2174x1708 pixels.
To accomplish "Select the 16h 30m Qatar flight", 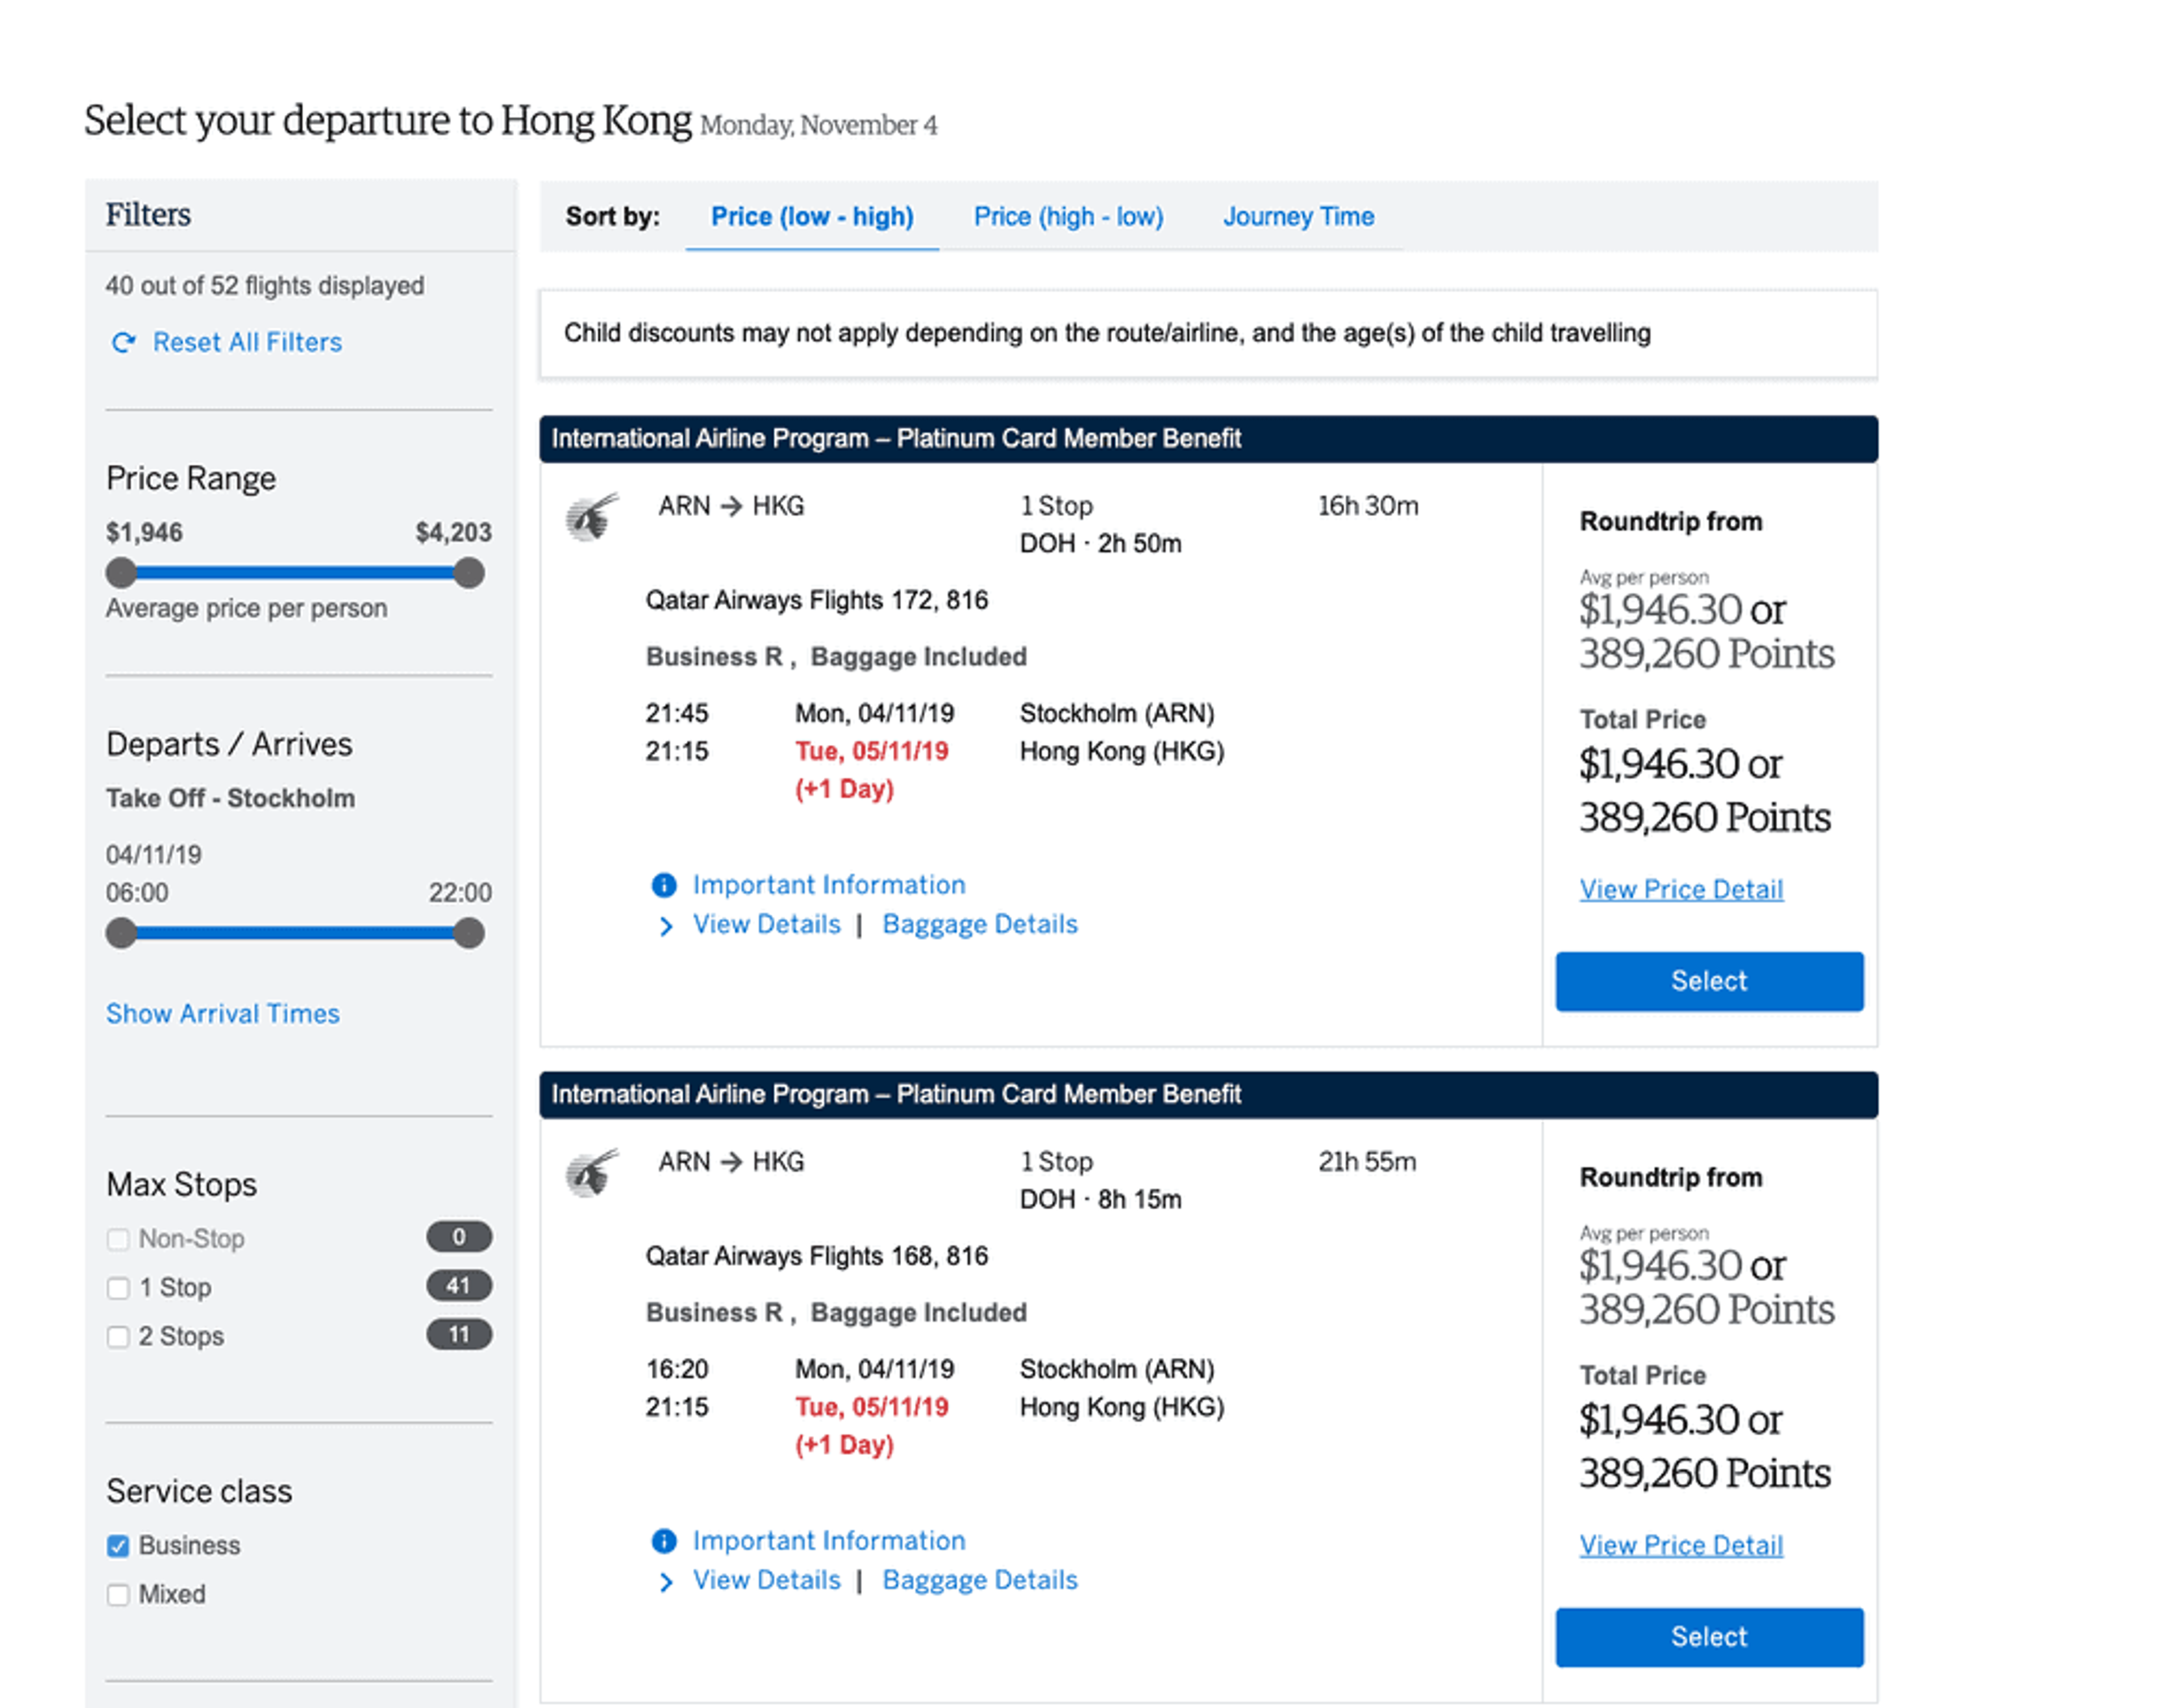I will tap(1708, 981).
